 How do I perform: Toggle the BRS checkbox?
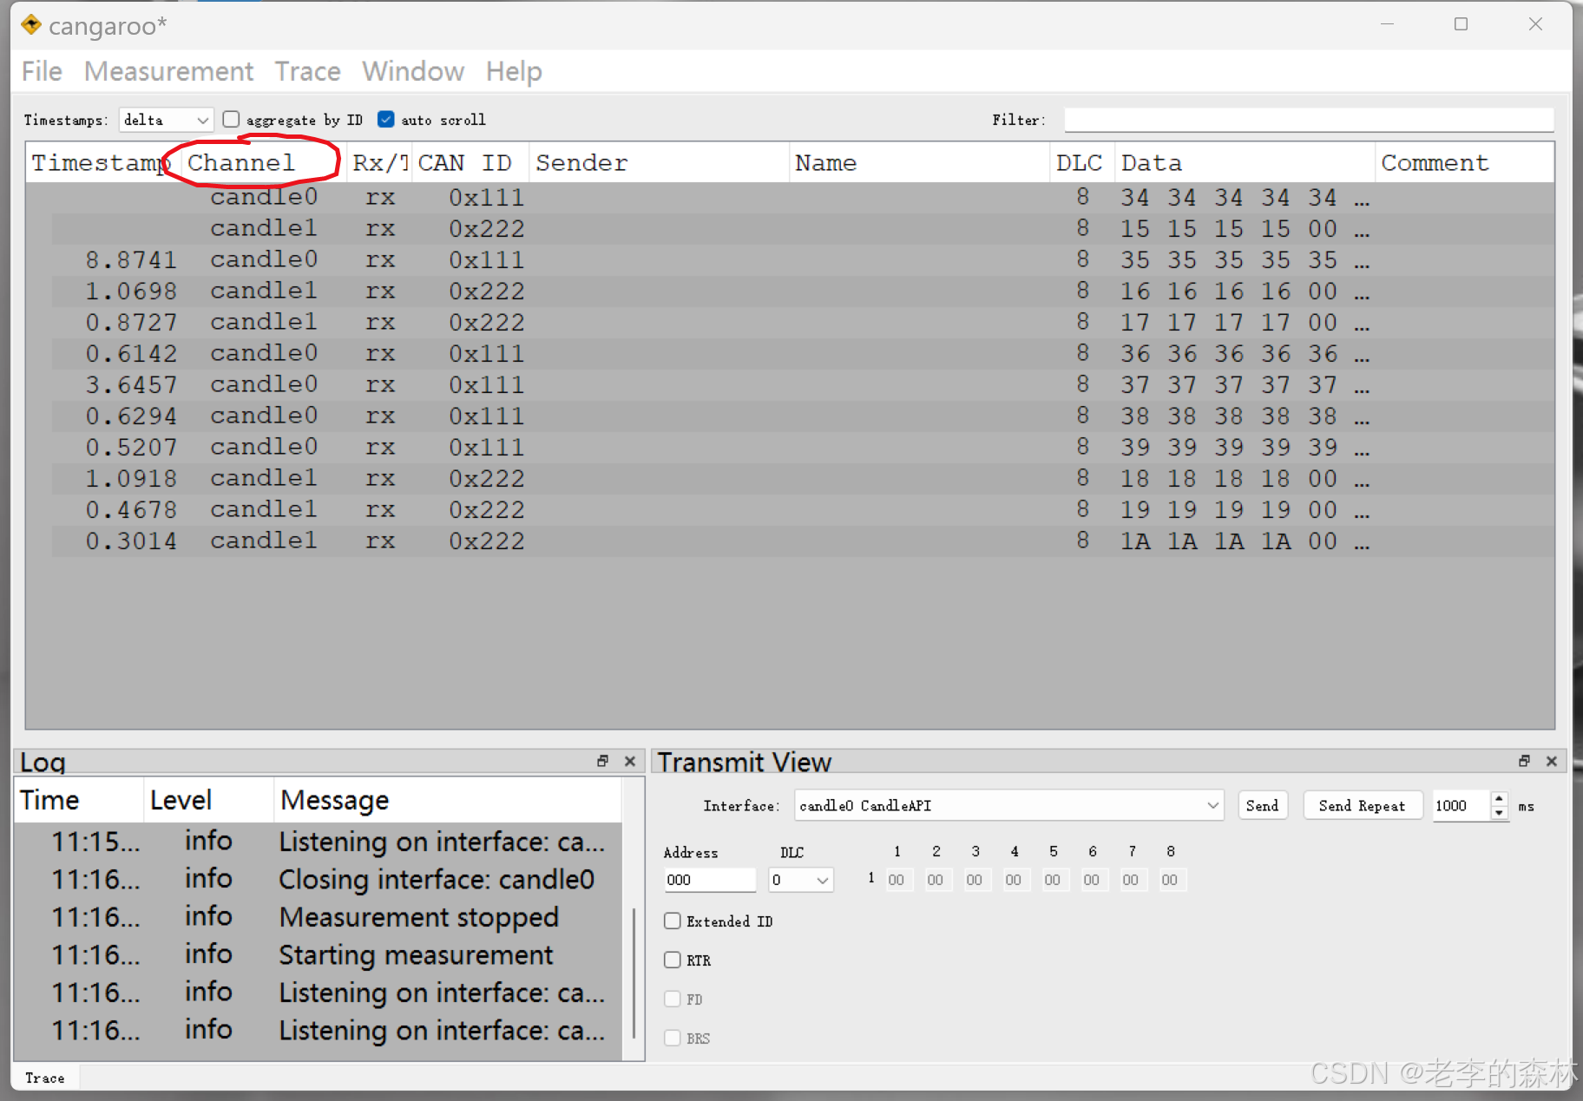pyautogui.click(x=673, y=1038)
